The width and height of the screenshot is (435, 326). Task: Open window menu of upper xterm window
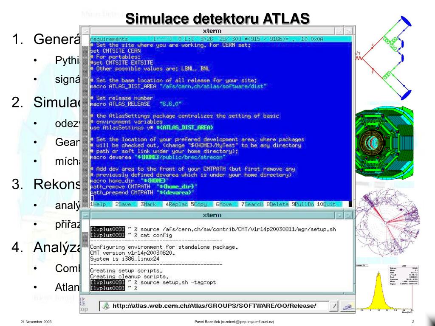tap(86, 31)
